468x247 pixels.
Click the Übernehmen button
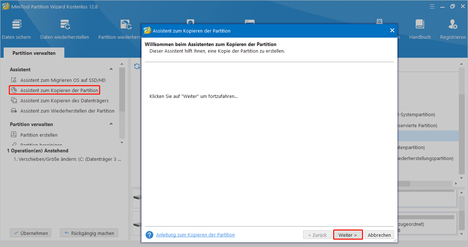coord(31,233)
